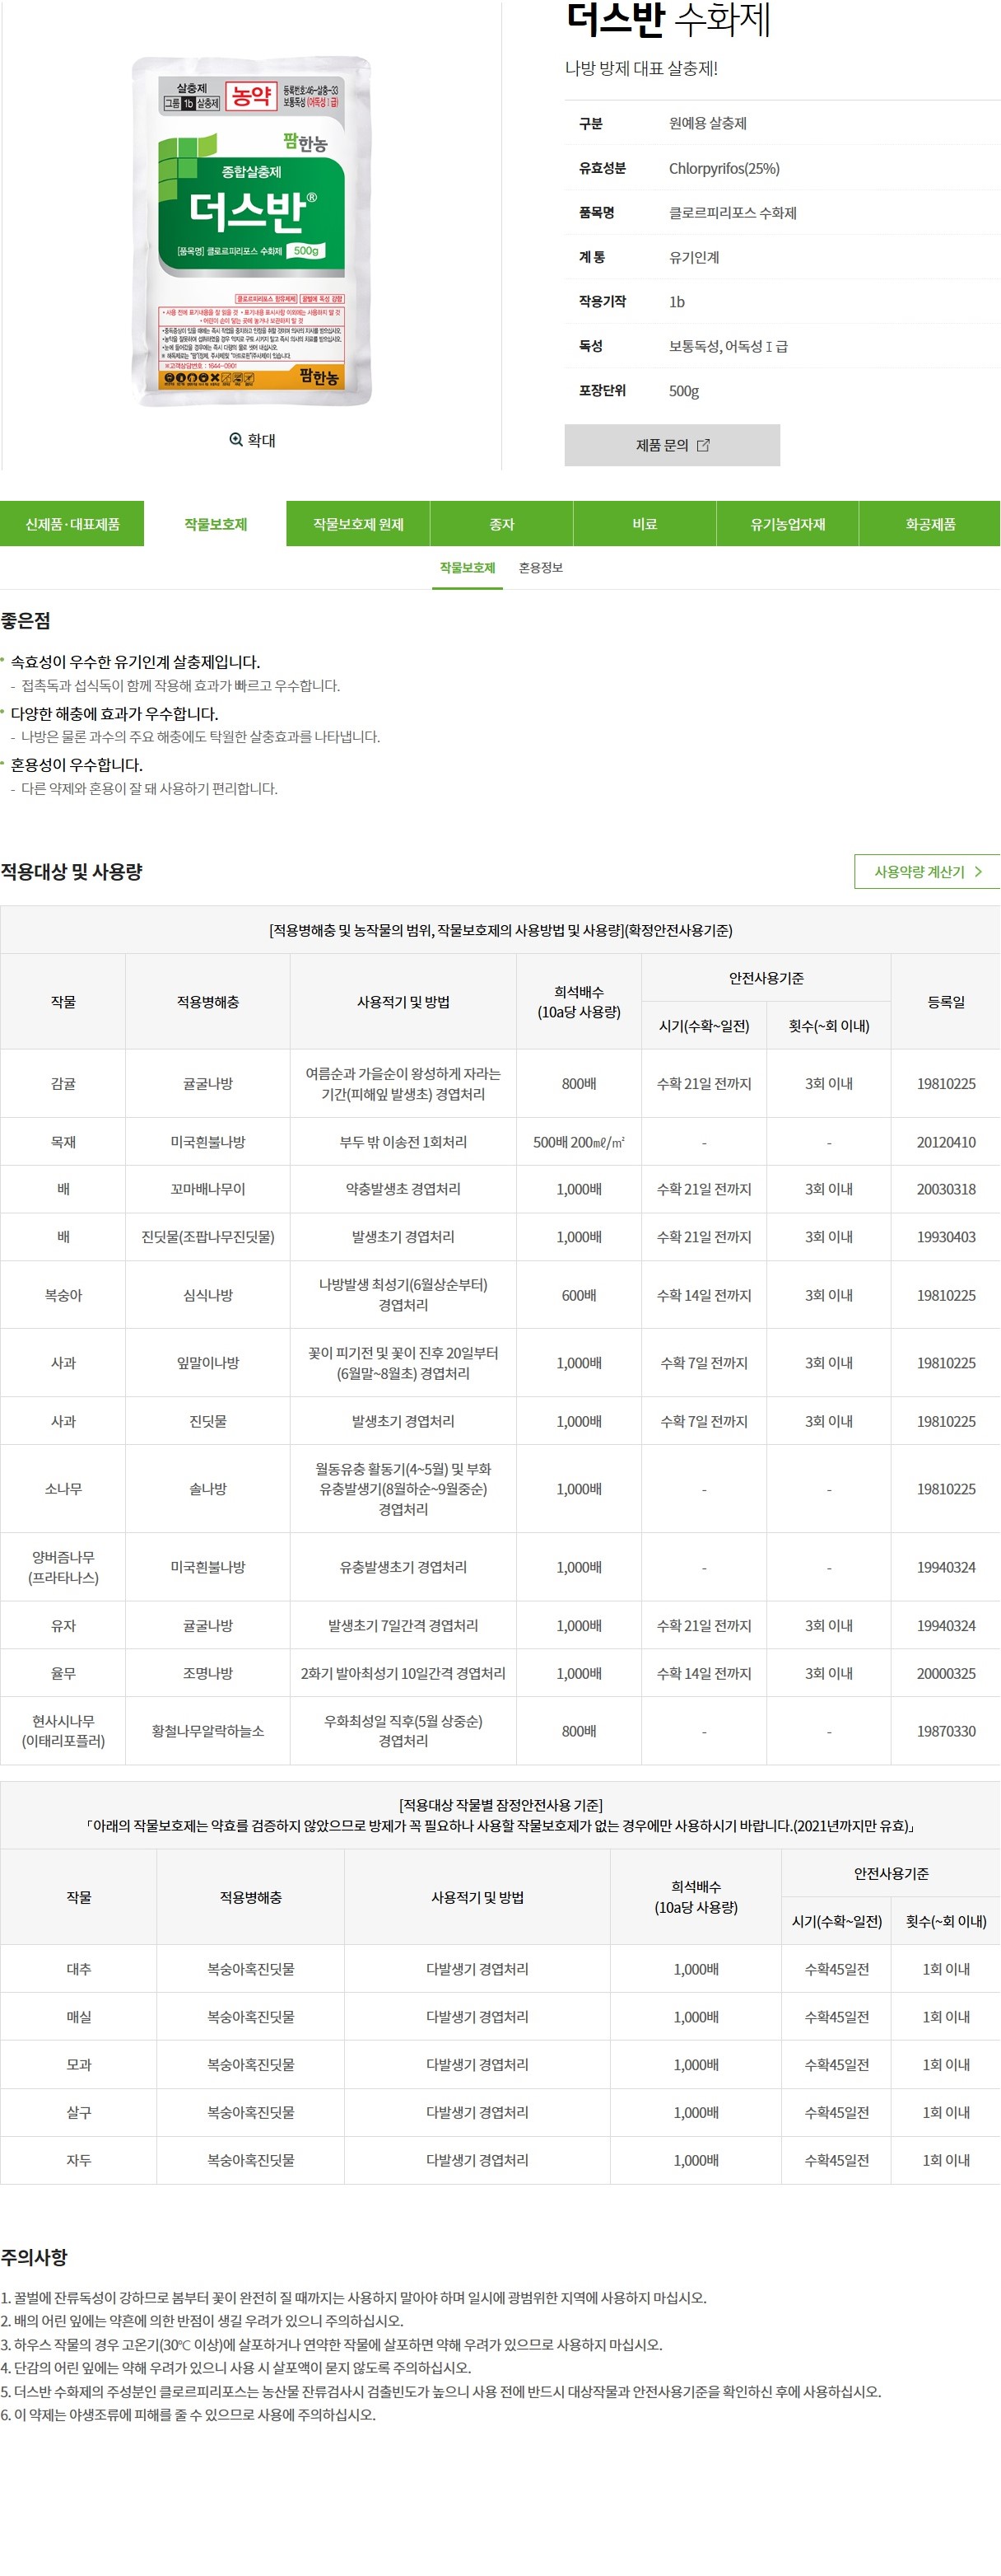
Task: Click the 매실 crop cell
Action: 79,2017
